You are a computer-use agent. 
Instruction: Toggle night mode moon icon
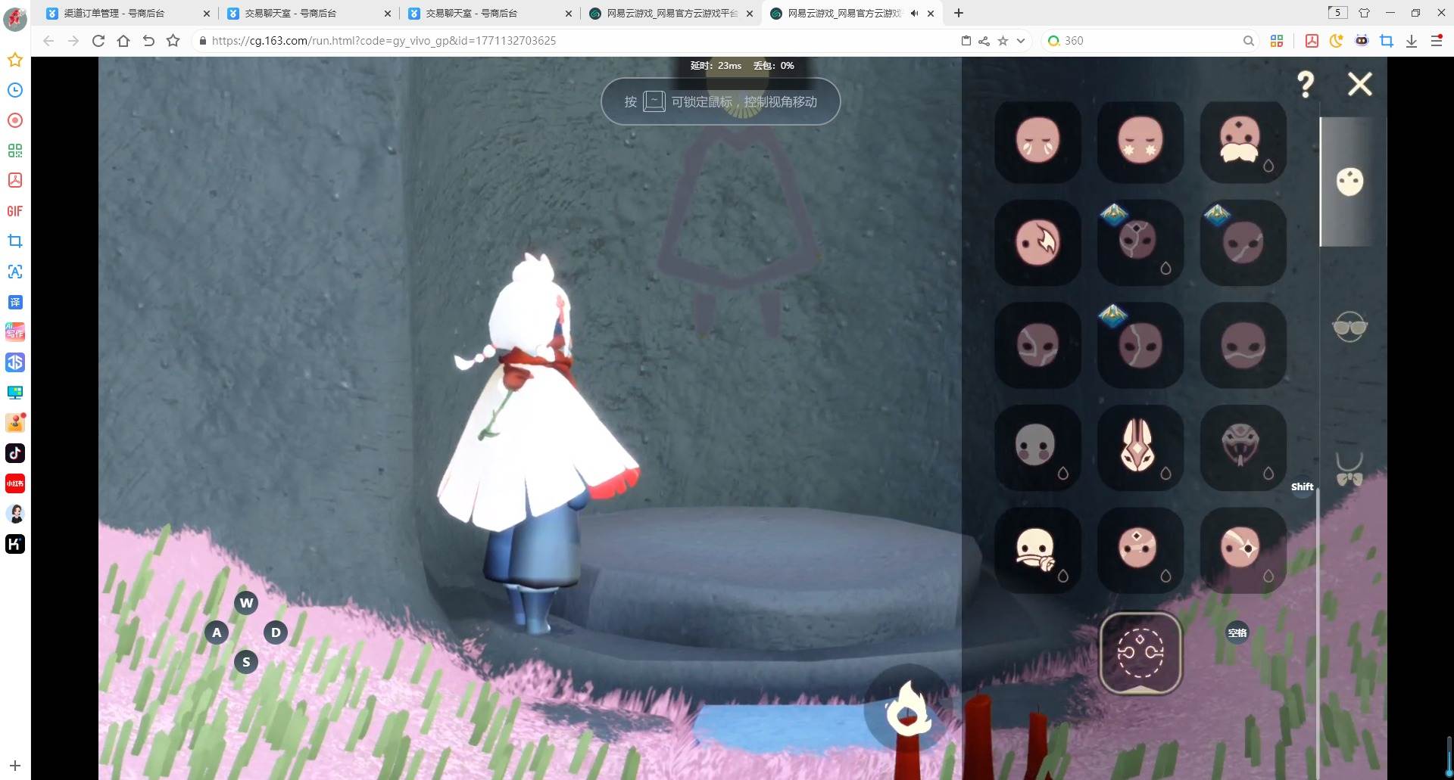tap(1337, 41)
